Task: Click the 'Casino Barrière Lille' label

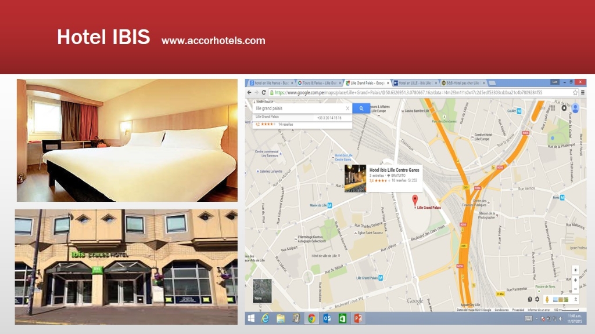Action: pyautogui.click(x=417, y=111)
